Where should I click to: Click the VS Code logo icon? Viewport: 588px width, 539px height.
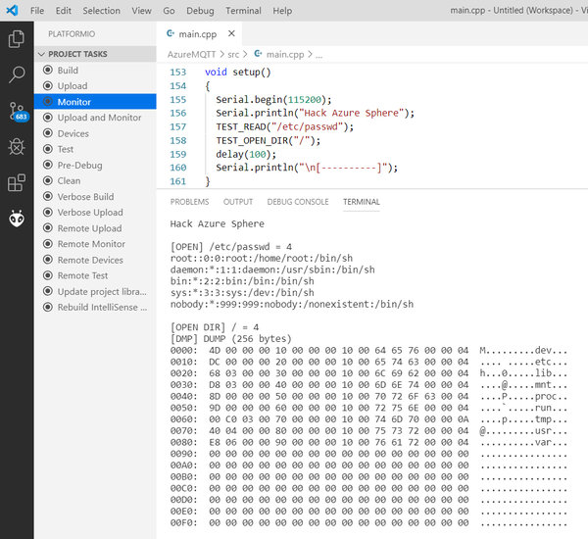click(x=12, y=10)
